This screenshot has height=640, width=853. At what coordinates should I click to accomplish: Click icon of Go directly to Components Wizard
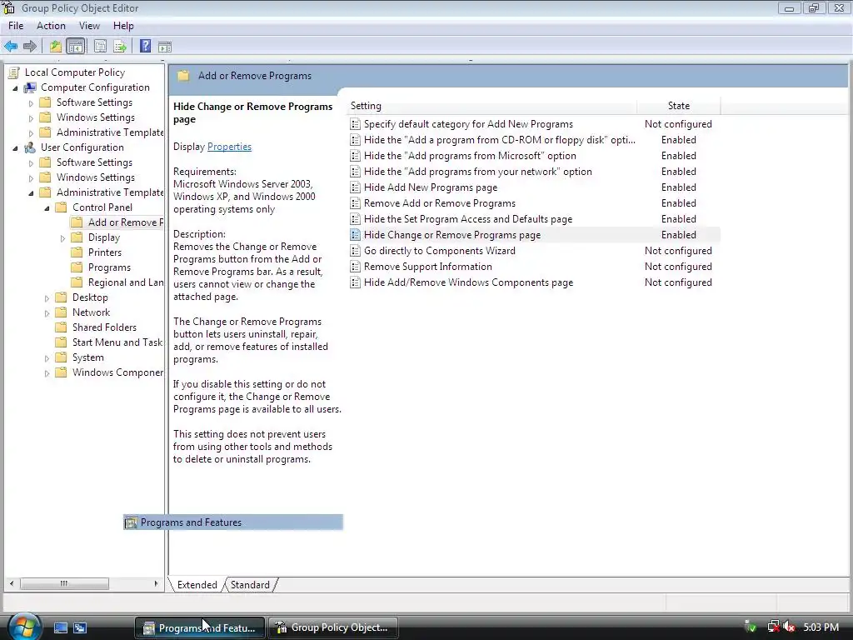(x=355, y=251)
